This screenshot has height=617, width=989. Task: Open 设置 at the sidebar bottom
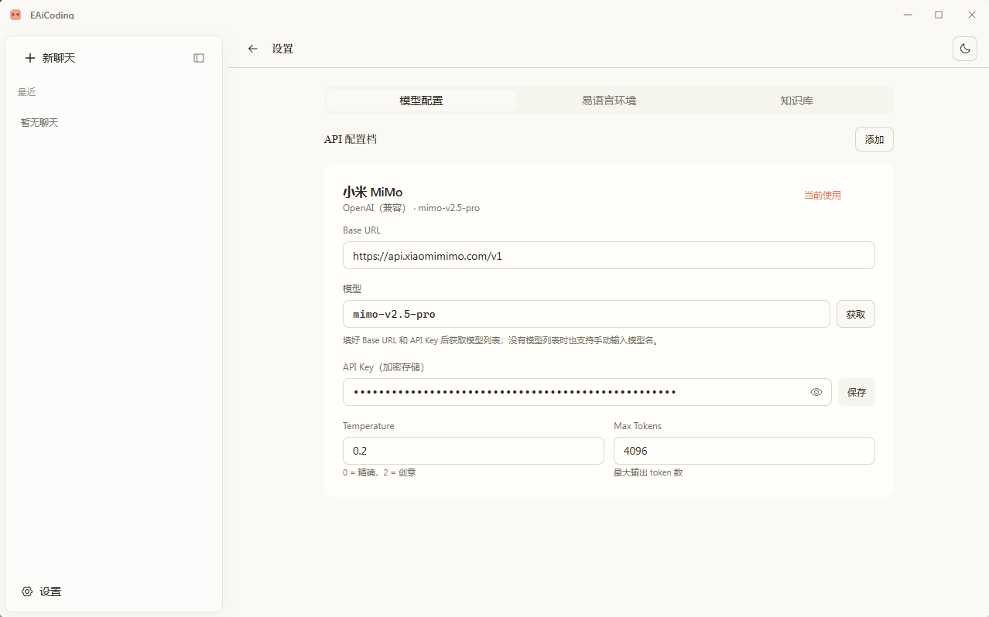[x=41, y=591]
